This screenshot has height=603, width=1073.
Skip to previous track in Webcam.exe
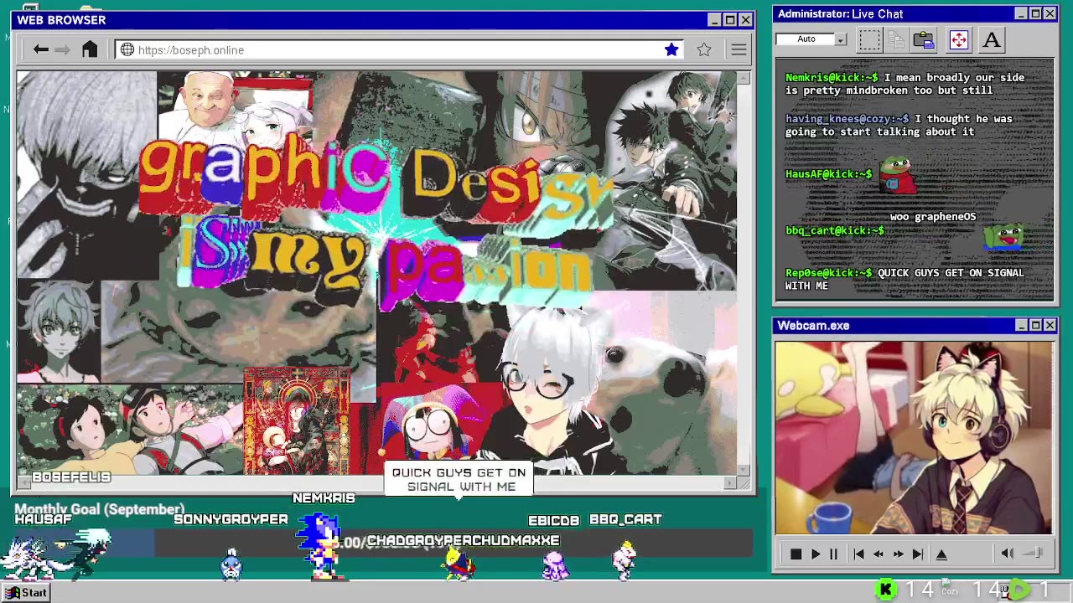tap(858, 554)
